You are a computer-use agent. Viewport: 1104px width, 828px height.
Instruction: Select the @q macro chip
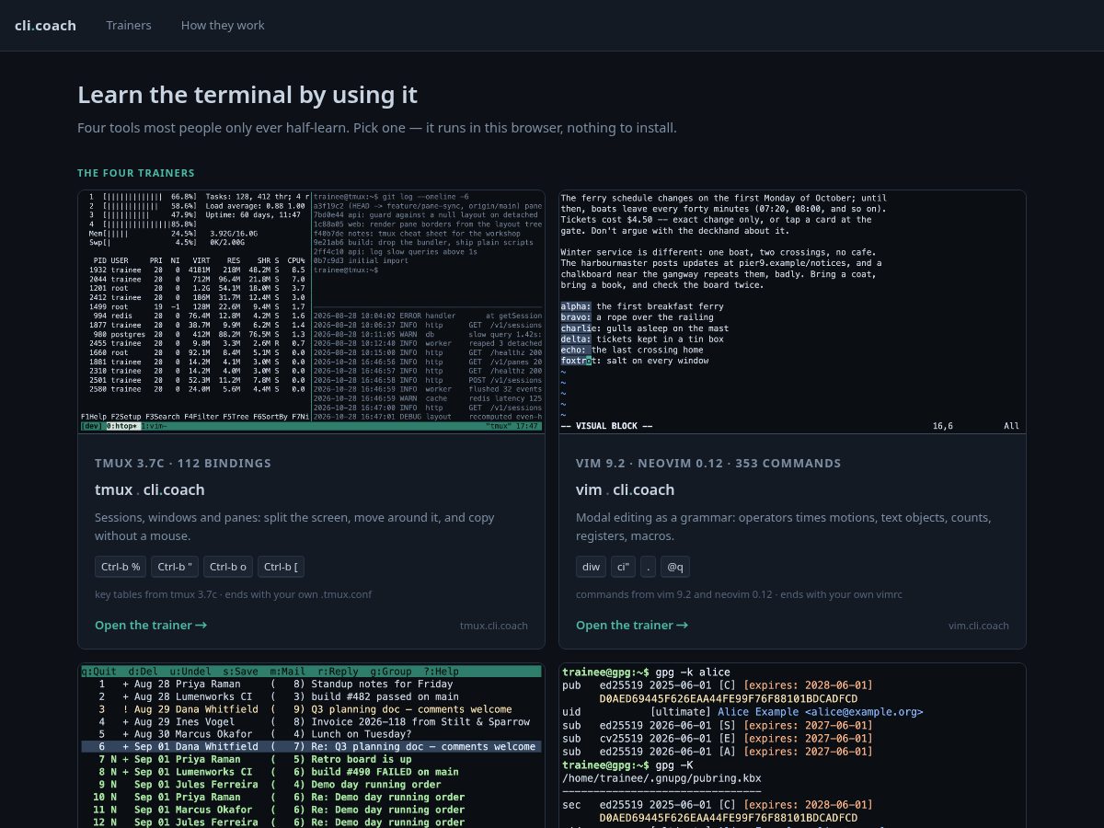675,567
